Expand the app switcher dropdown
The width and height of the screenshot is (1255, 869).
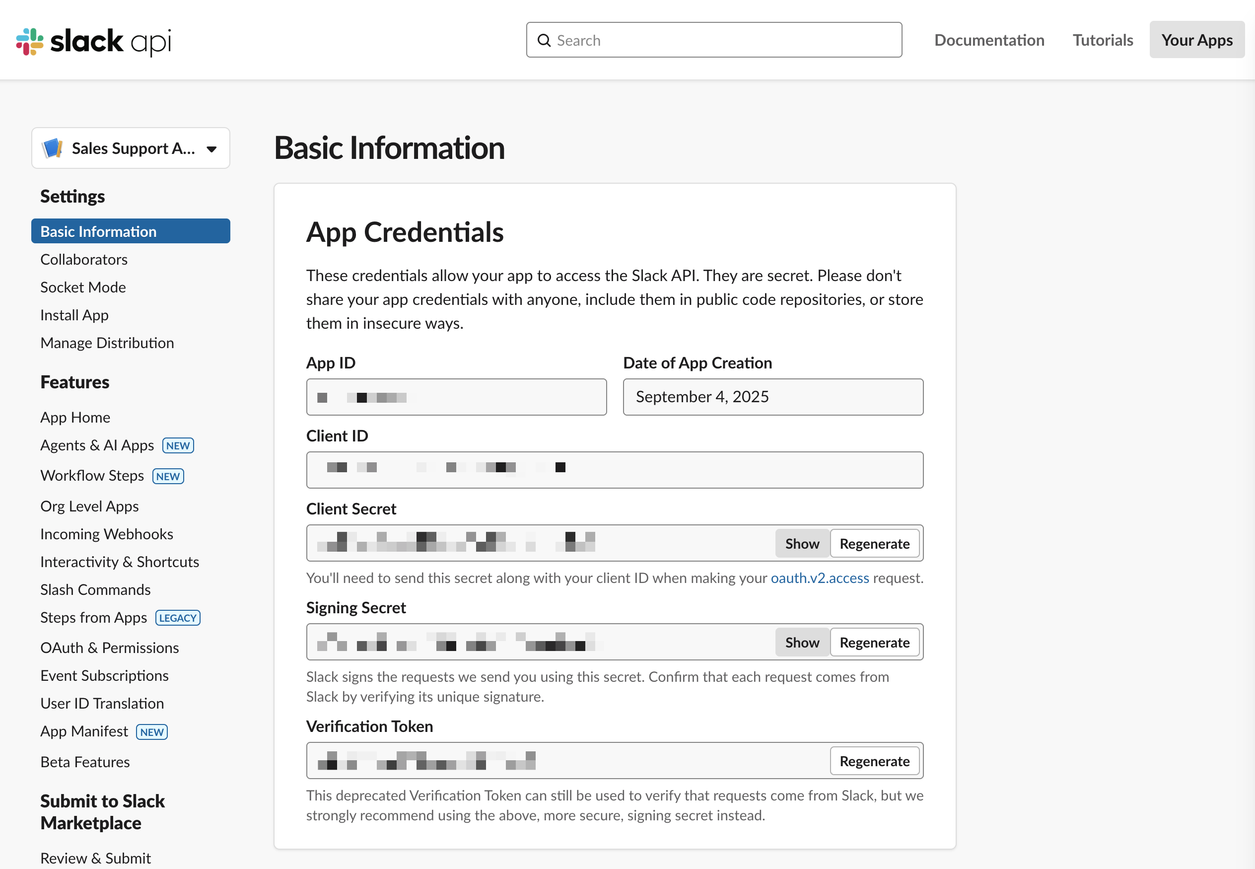pyautogui.click(x=211, y=147)
